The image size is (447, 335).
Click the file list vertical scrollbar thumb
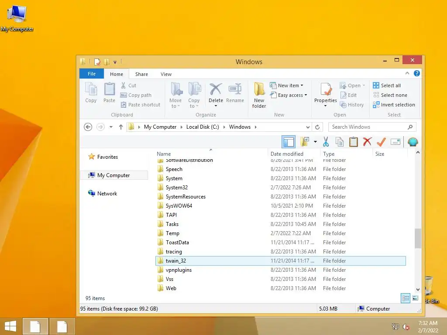click(418, 239)
